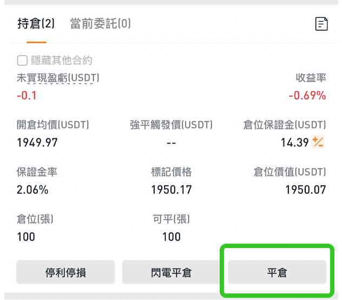Tap the 隱藏其他合約 label text
This screenshot has height=300, width=342.
pos(62,60)
